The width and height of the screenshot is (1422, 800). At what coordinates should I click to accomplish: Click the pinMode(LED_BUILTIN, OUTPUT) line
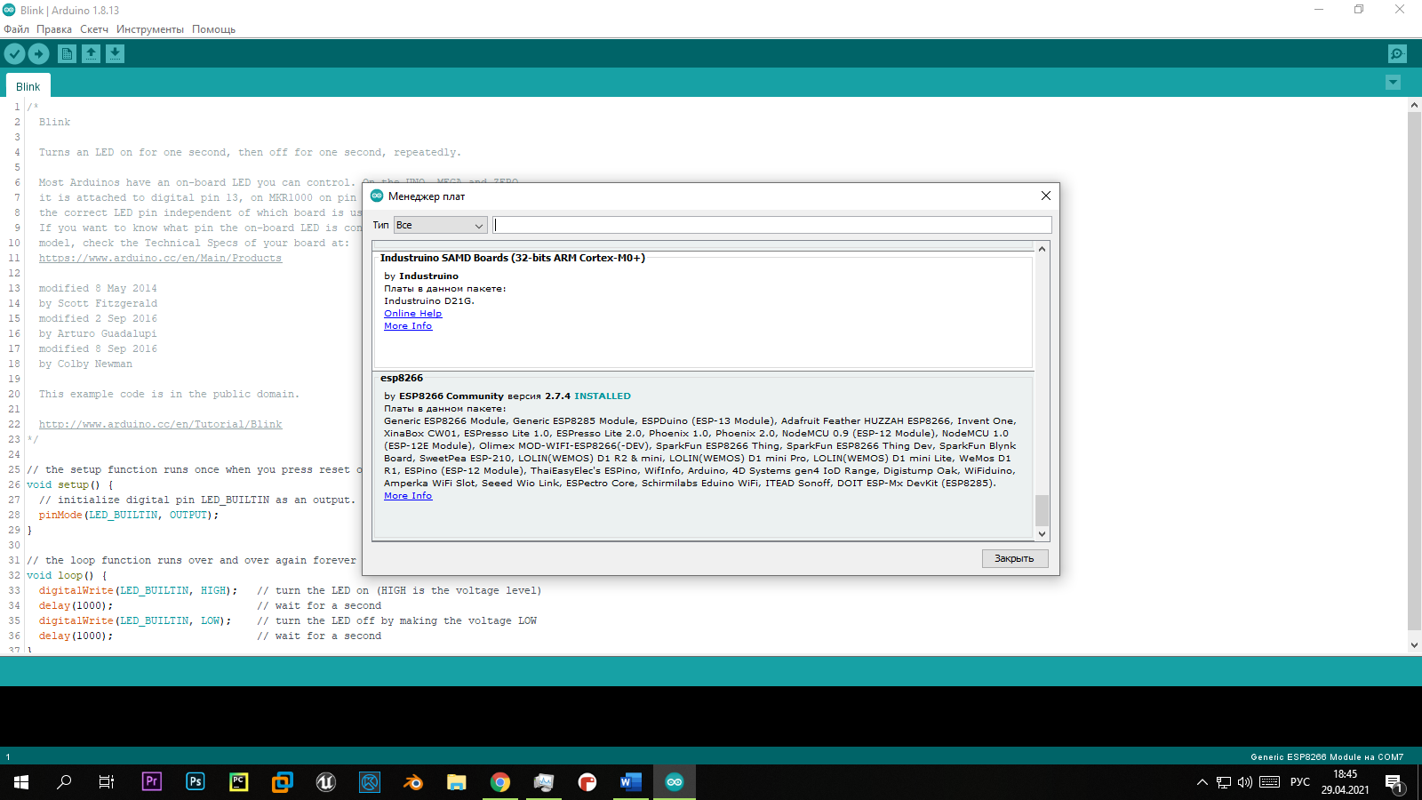128,515
